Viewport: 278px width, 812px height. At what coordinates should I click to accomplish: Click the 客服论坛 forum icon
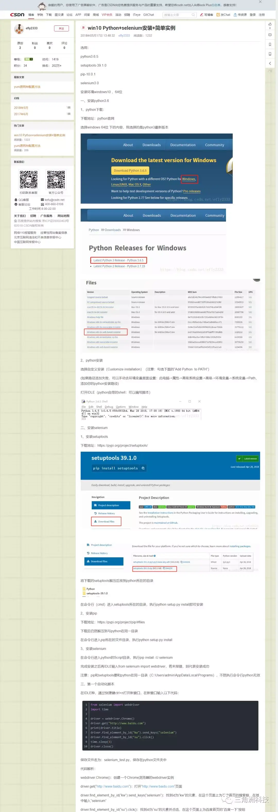[16, 204]
